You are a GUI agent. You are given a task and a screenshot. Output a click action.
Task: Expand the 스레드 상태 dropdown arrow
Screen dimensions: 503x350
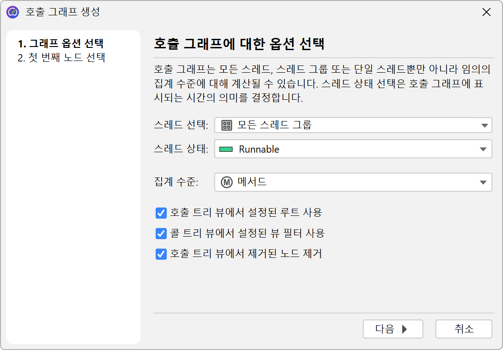click(x=484, y=149)
